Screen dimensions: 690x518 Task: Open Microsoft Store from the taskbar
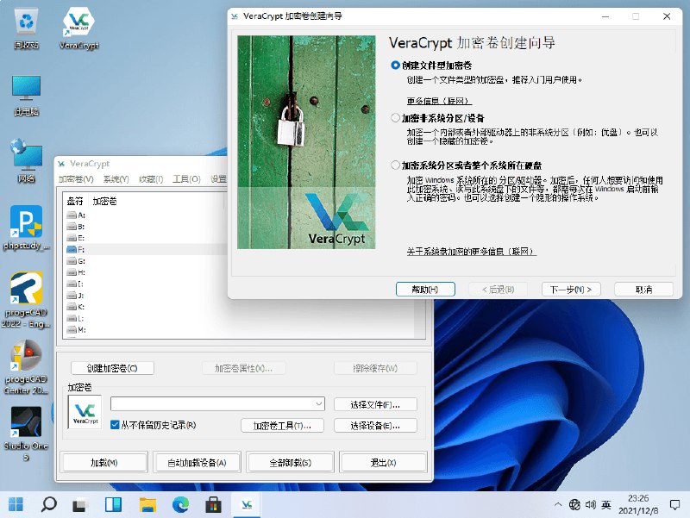tap(213, 504)
